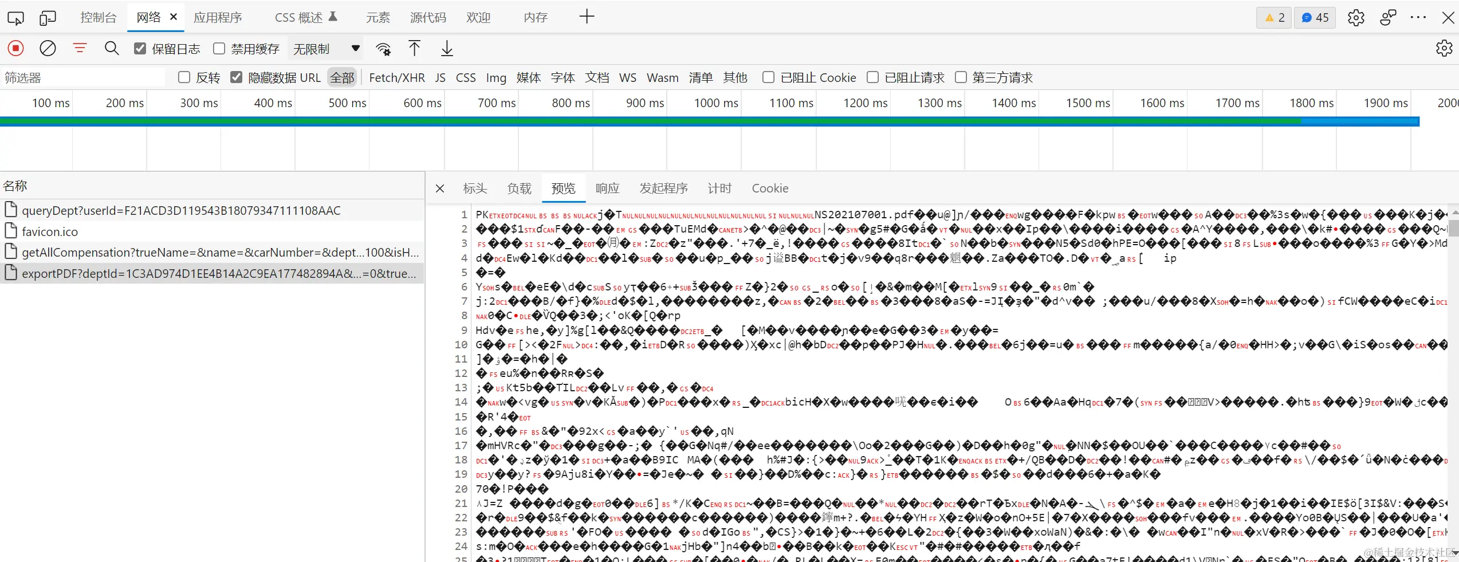Select the favicon.ico request row
The image size is (1459, 562).
click(x=212, y=231)
